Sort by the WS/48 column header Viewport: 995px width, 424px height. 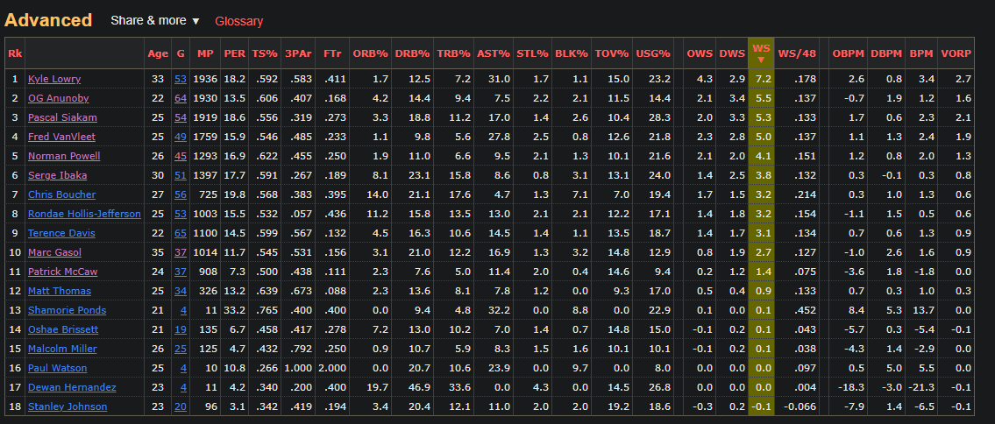(796, 53)
